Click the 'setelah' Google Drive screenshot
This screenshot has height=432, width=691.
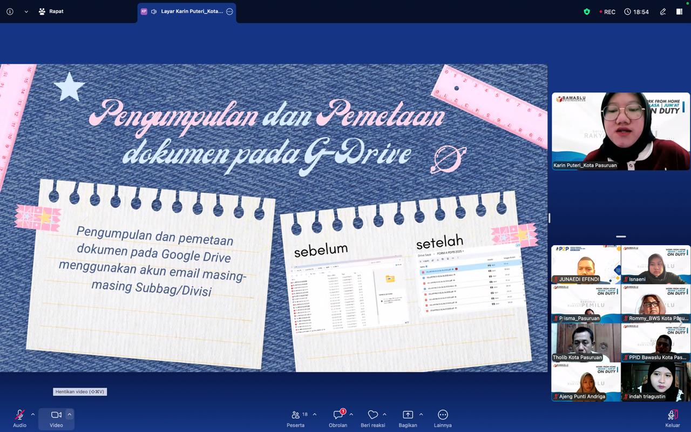point(471,279)
